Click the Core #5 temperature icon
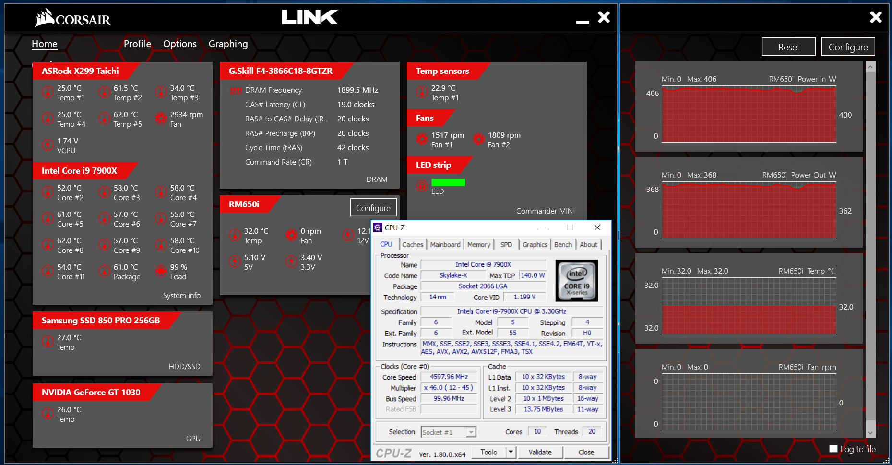This screenshot has width=892, height=465. [x=48, y=218]
